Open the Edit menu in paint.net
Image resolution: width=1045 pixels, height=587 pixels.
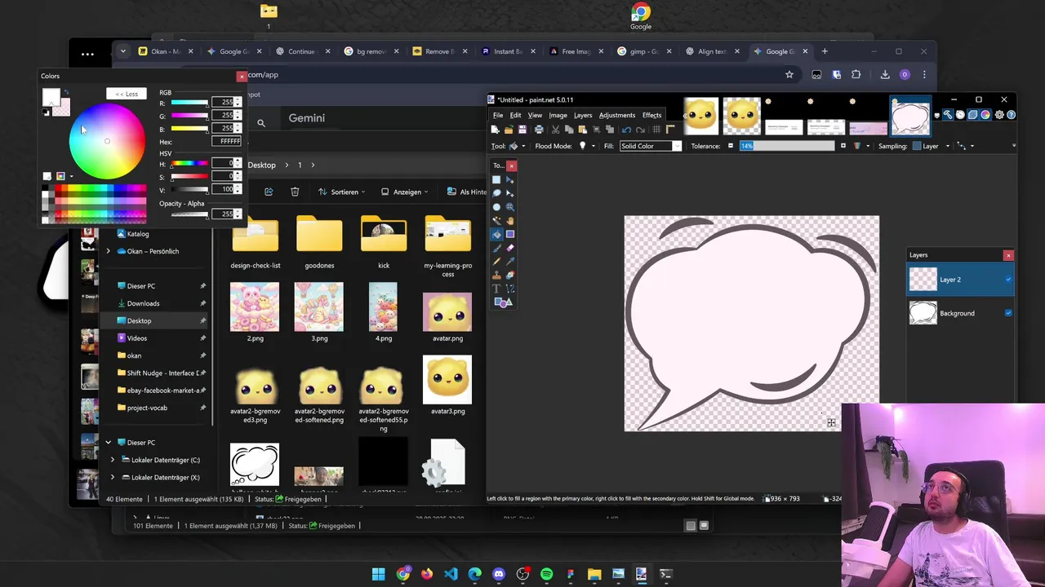point(515,115)
